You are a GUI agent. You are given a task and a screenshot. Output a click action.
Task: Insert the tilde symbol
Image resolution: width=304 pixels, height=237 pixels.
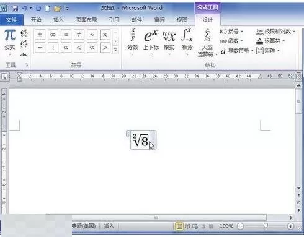[92, 35]
